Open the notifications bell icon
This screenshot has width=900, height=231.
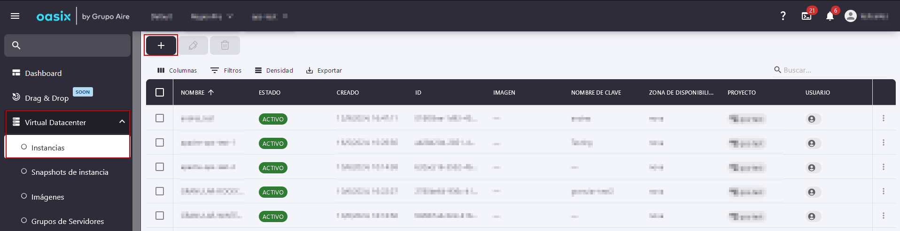830,16
